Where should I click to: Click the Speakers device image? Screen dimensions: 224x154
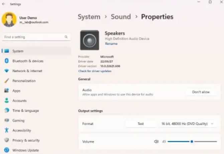(x=90, y=40)
